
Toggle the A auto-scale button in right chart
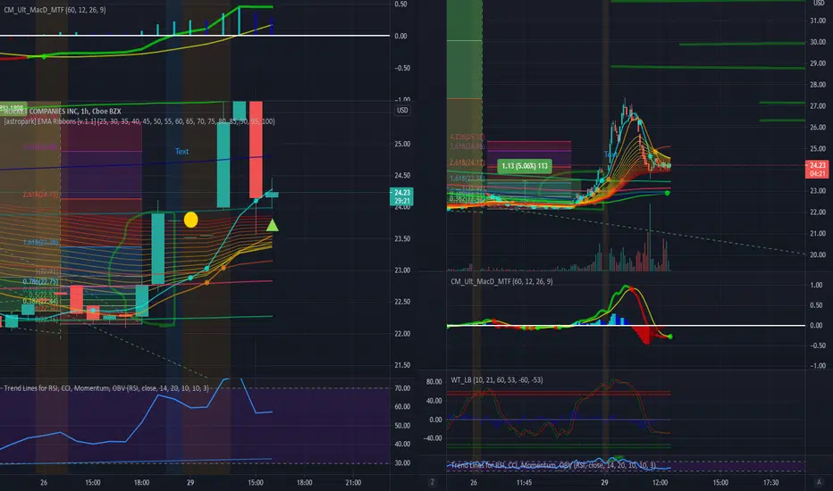pyautogui.click(x=819, y=482)
